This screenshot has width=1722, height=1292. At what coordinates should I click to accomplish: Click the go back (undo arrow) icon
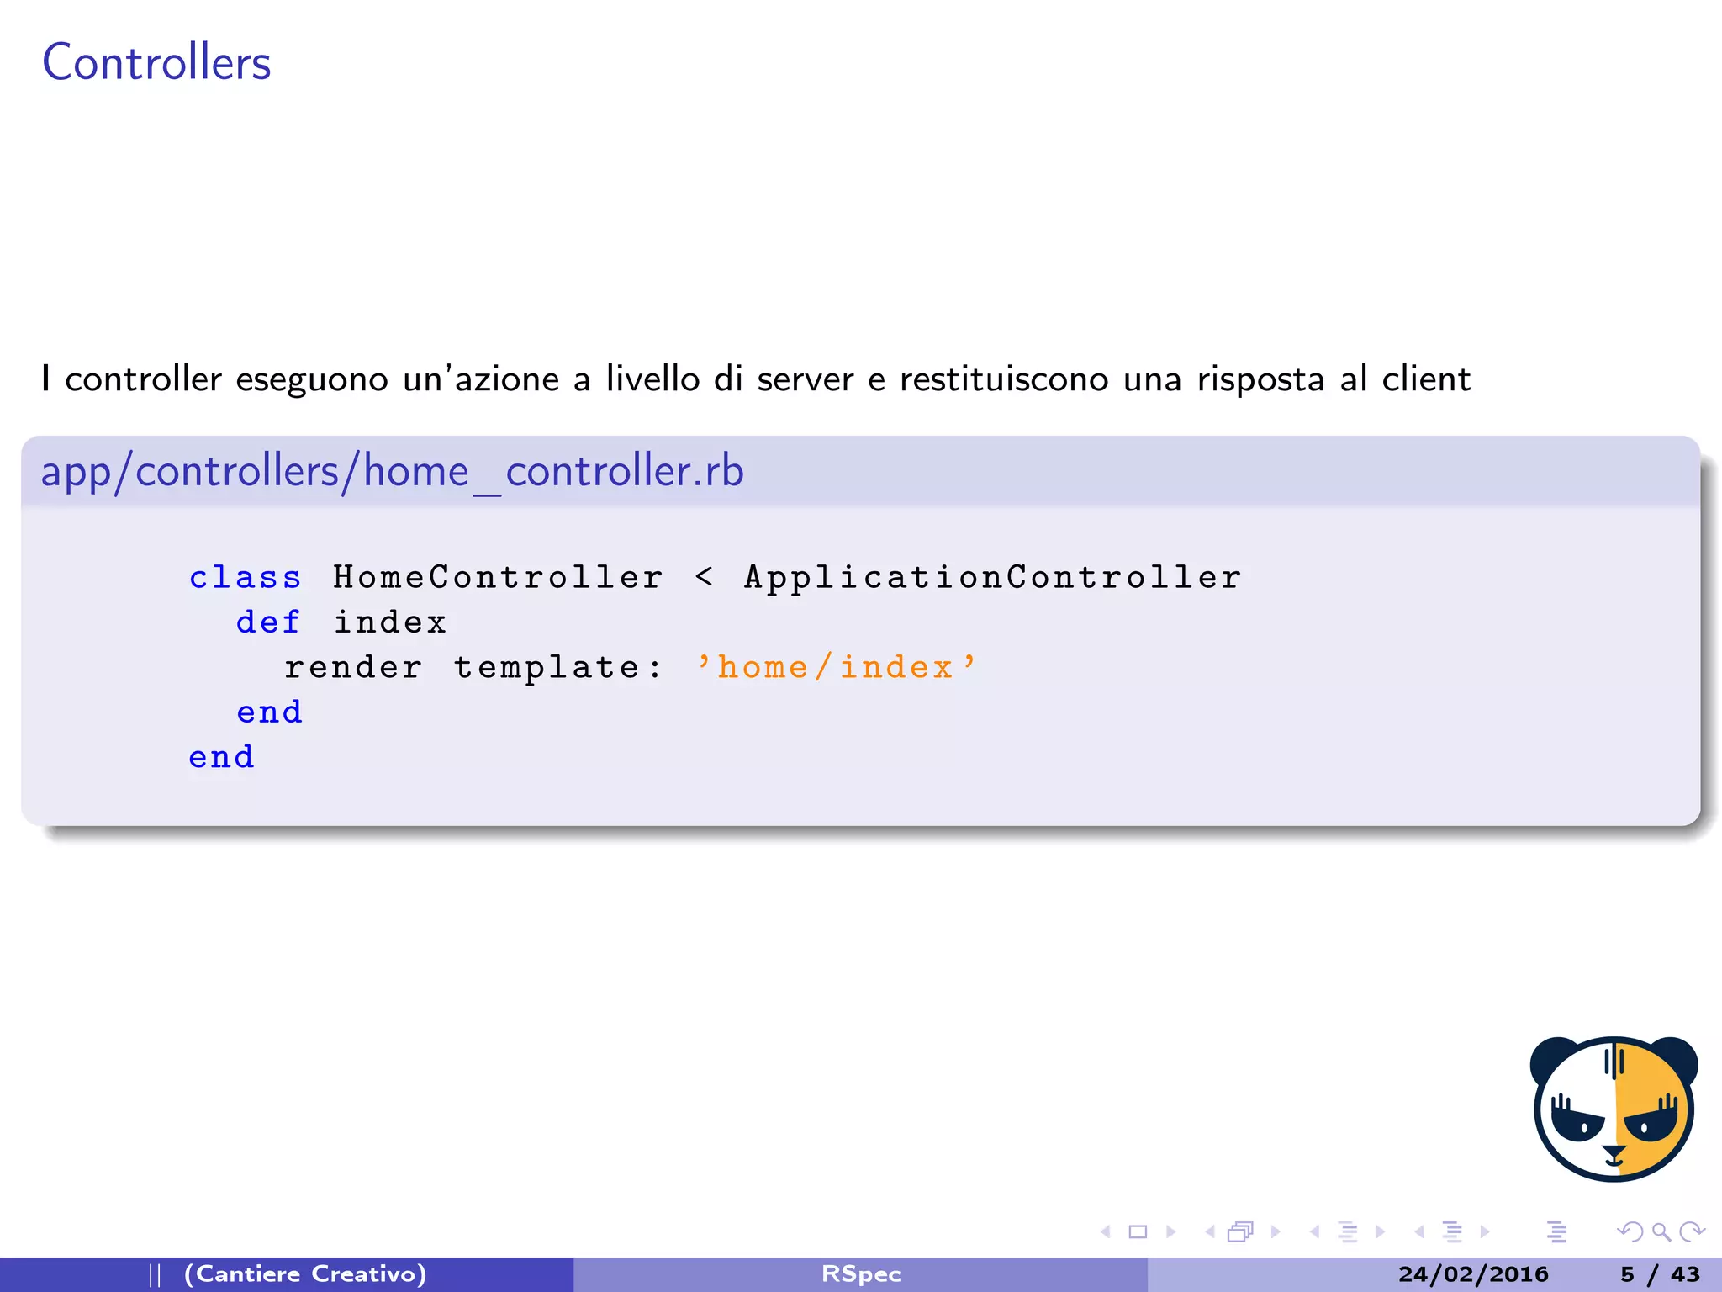tap(1630, 1231)
